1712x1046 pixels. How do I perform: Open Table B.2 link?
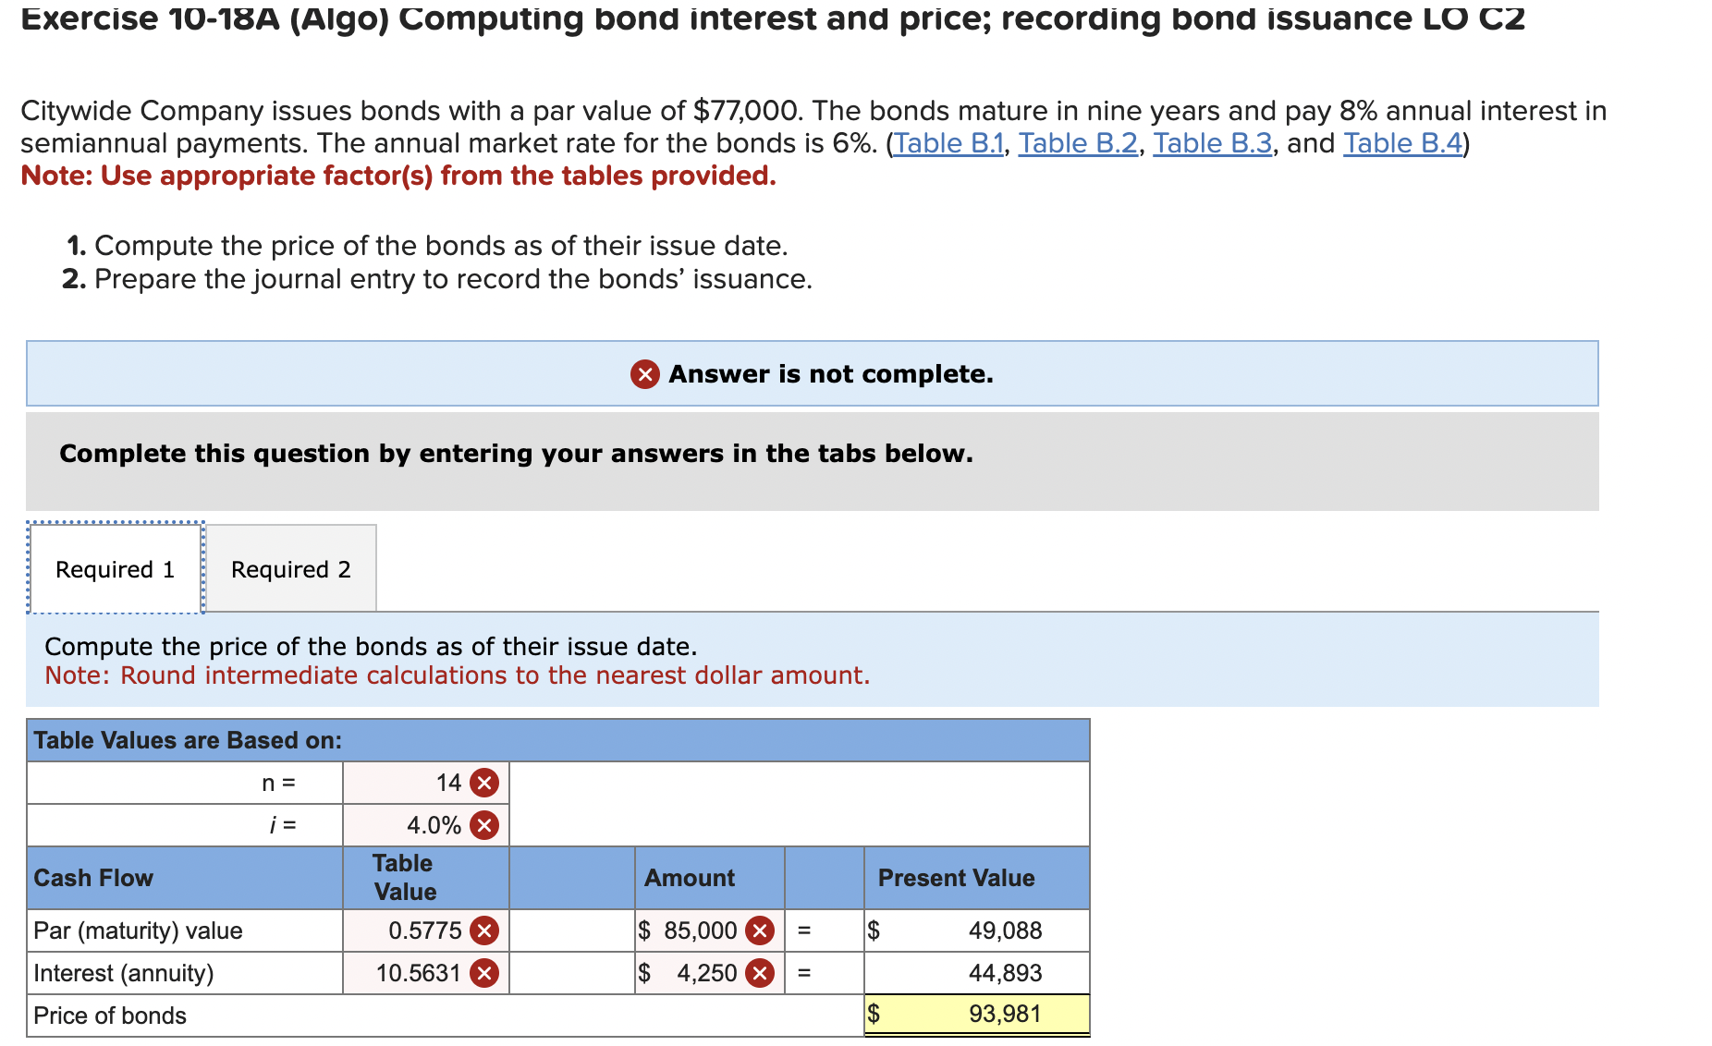(1077, 142)
